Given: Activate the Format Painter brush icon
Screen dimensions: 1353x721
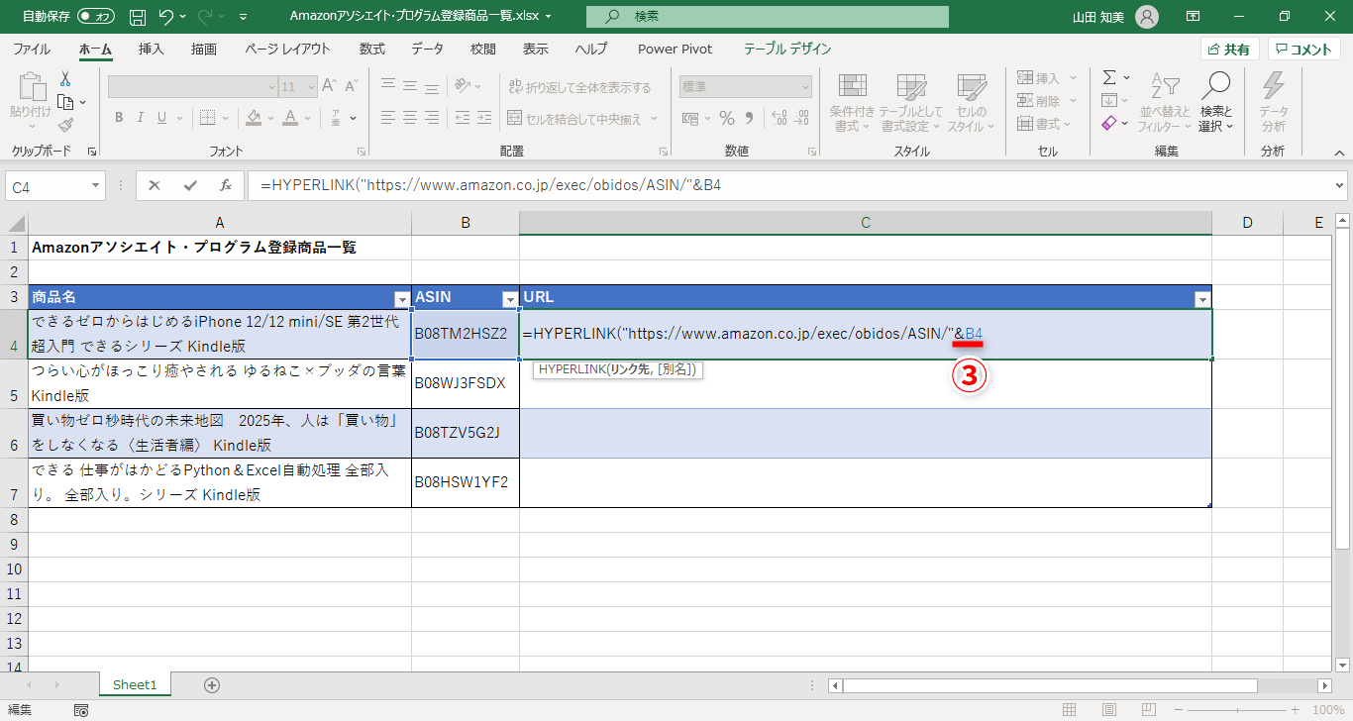Looking at the screenshot, I should [x=65, y=125].
